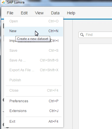
Task: Open Preferences from the File menu
Action: click(34, 101)
